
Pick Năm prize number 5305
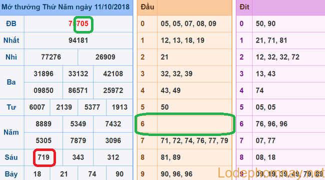(x=43, y=140)
